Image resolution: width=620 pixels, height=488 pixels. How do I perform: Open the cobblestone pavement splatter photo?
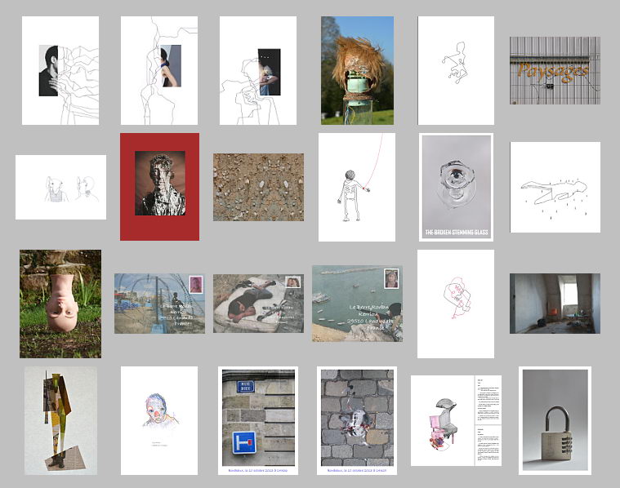(357, 420)
